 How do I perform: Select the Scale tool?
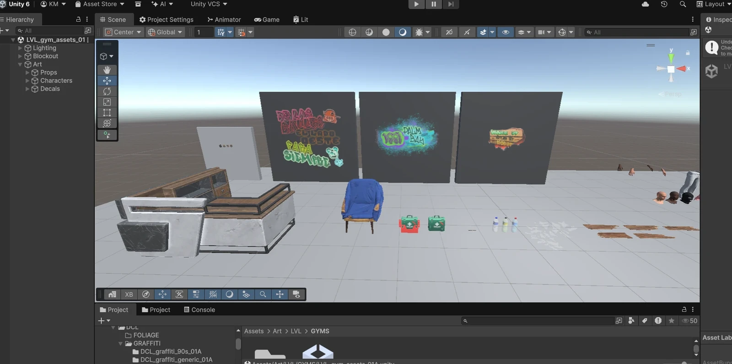[x=107, y=102]
